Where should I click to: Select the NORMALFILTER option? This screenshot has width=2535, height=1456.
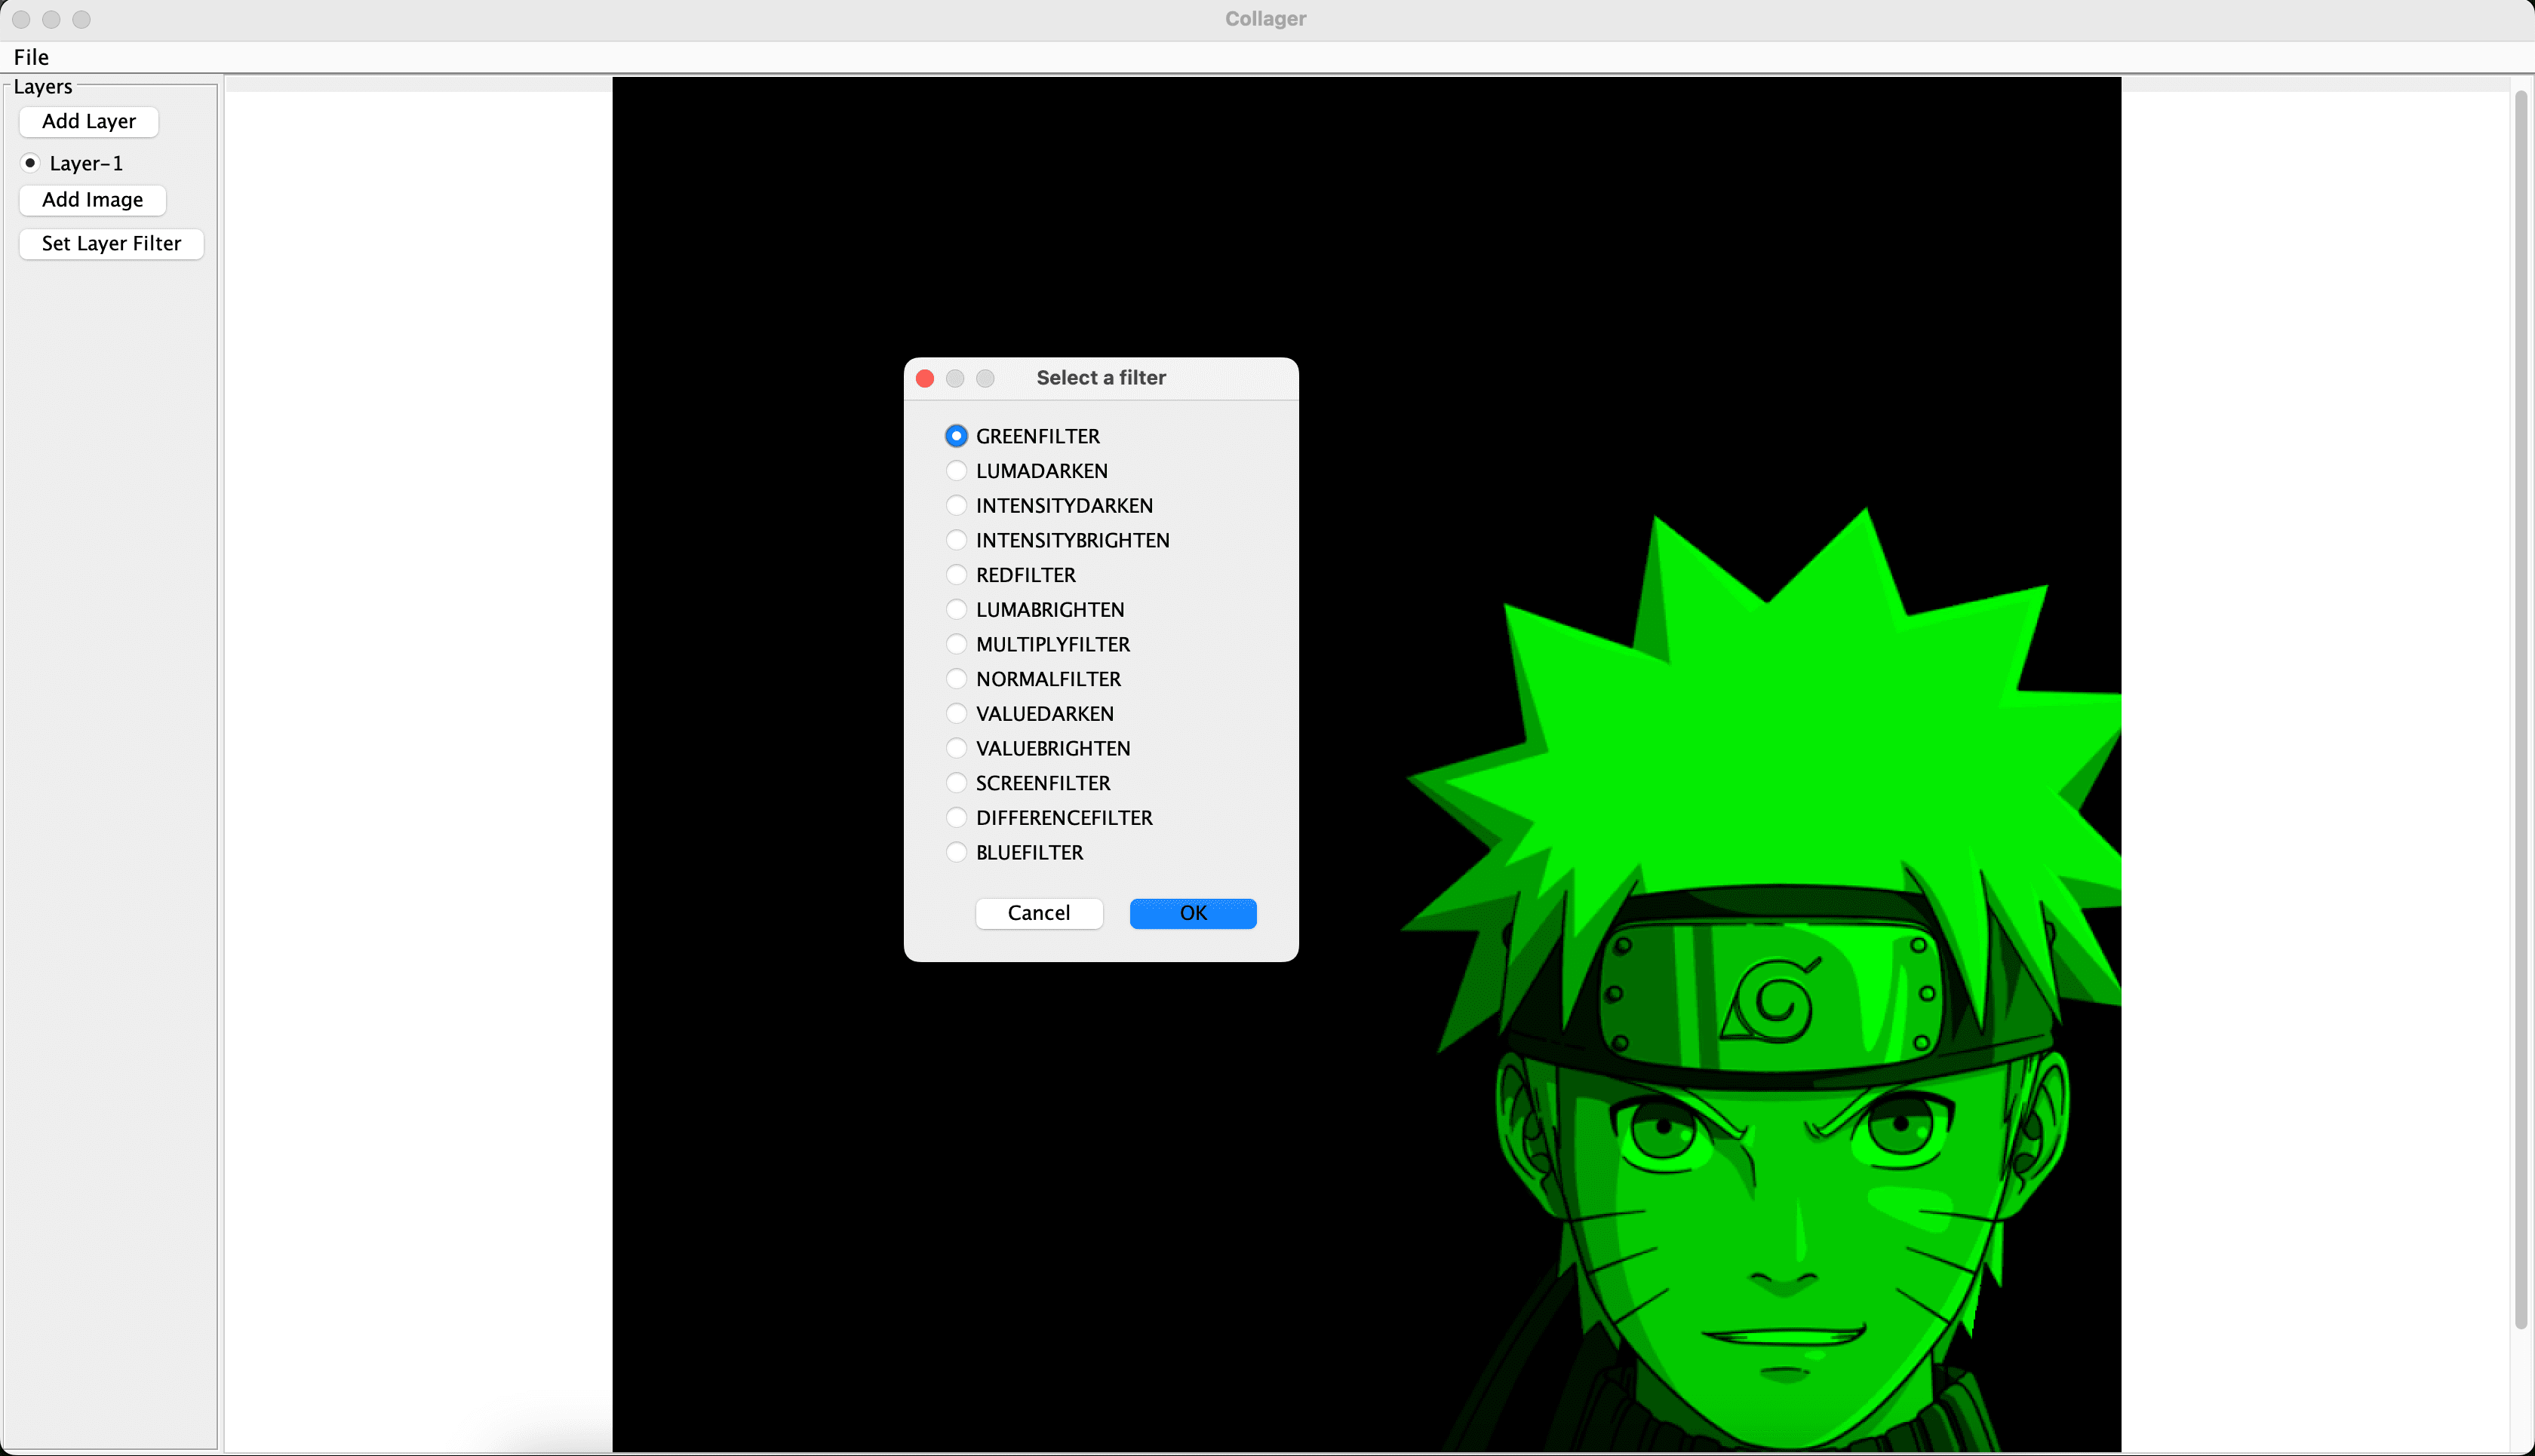point(957,679)
